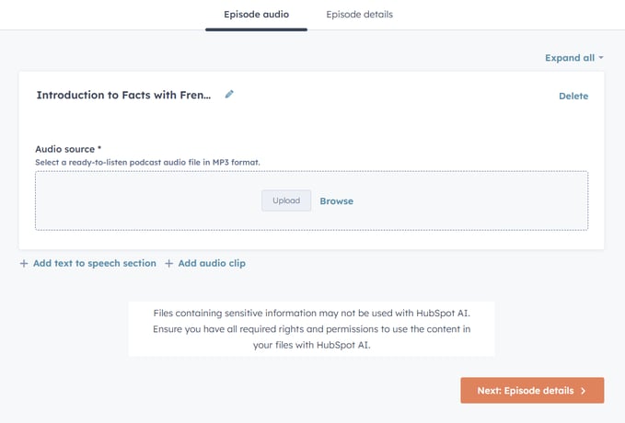Screen dimensions: 625x423
Task: Click Add text to speech section
Action: click(x=95, y=263)
